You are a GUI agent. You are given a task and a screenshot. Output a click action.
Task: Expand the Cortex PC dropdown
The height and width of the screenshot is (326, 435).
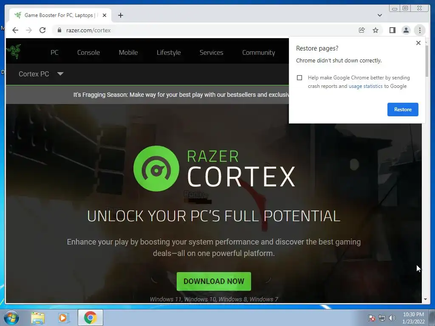[60, 74]
